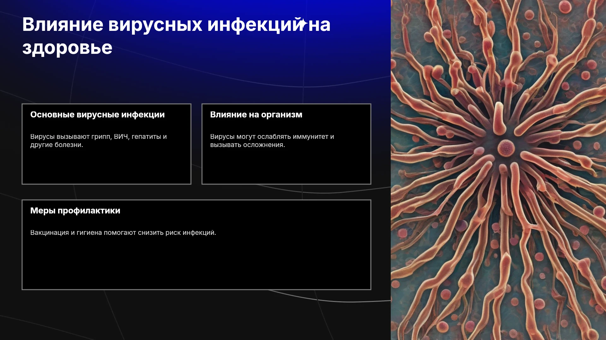Image resolution: width=606 pixels, height=340 pixels.
Task: Click the text 'Вирусы вызывают грипп, ВИЧ, гепатиты'
Action: [x=96, y=137]
